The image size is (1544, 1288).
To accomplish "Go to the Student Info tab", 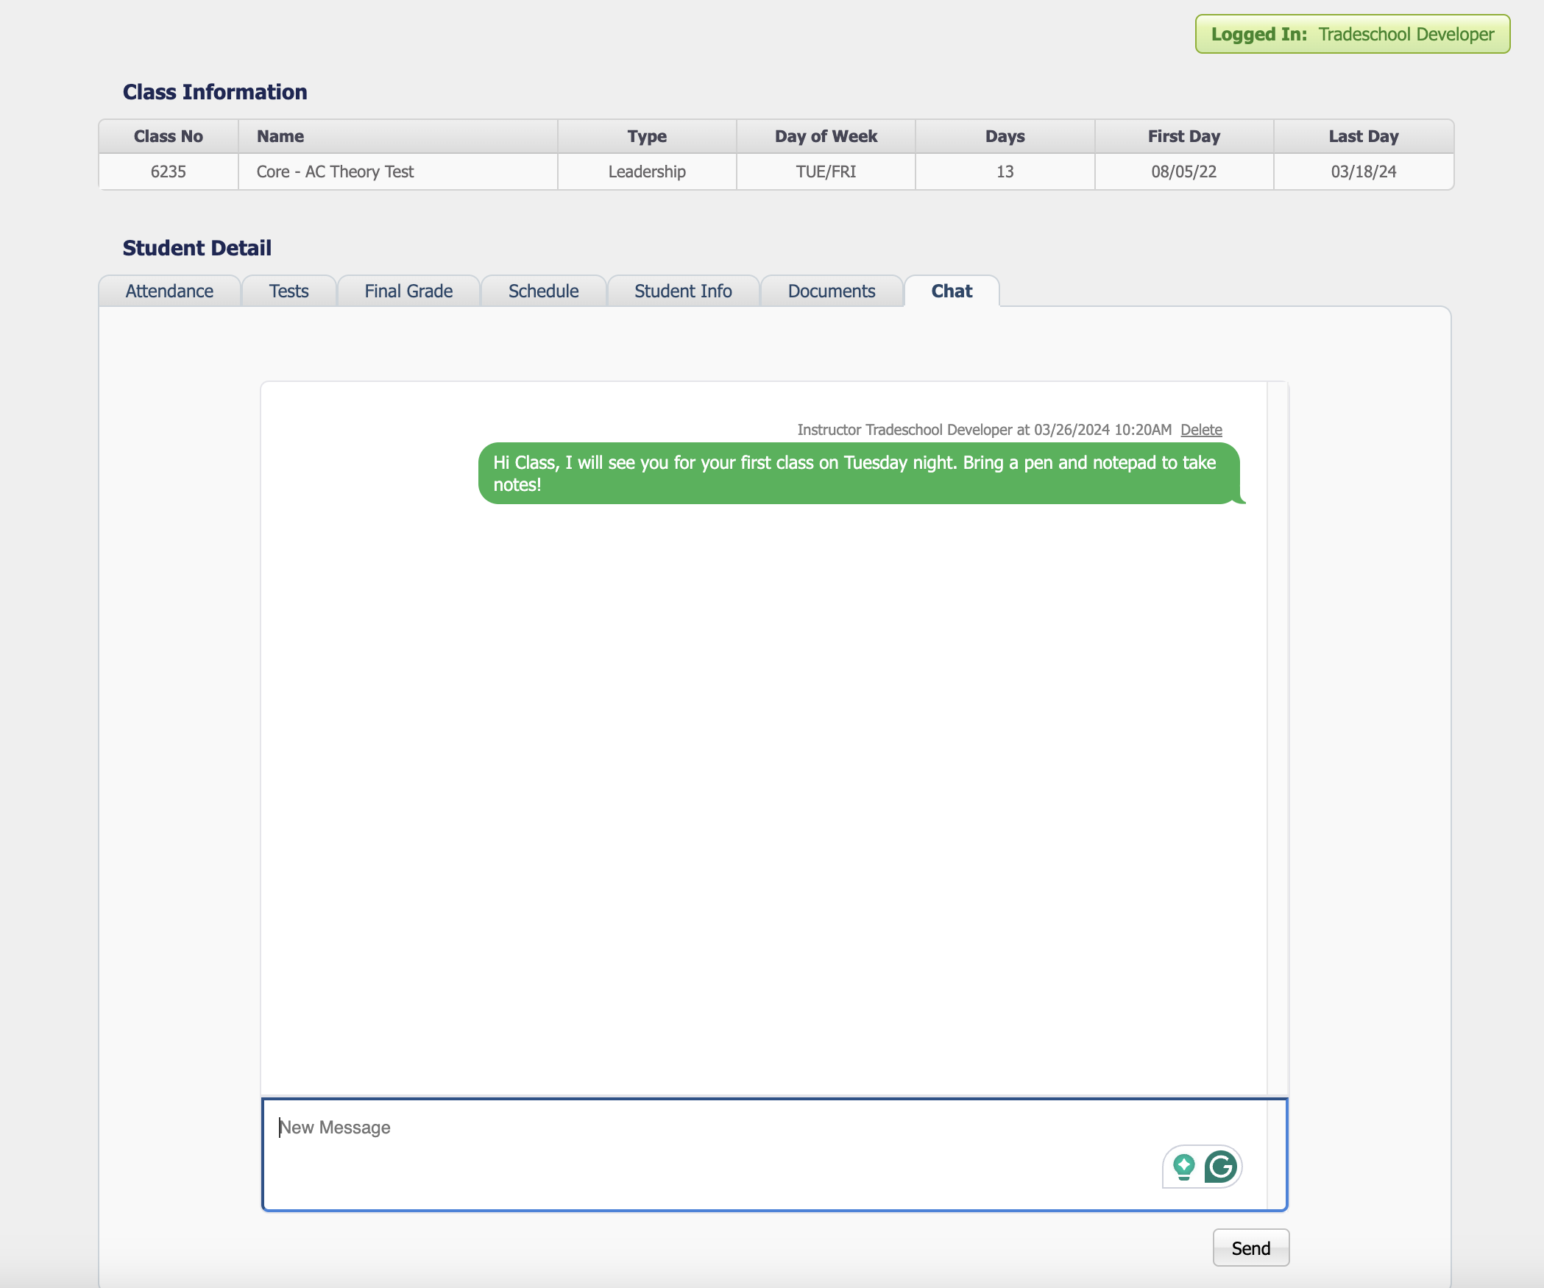I will coord(683,291).
